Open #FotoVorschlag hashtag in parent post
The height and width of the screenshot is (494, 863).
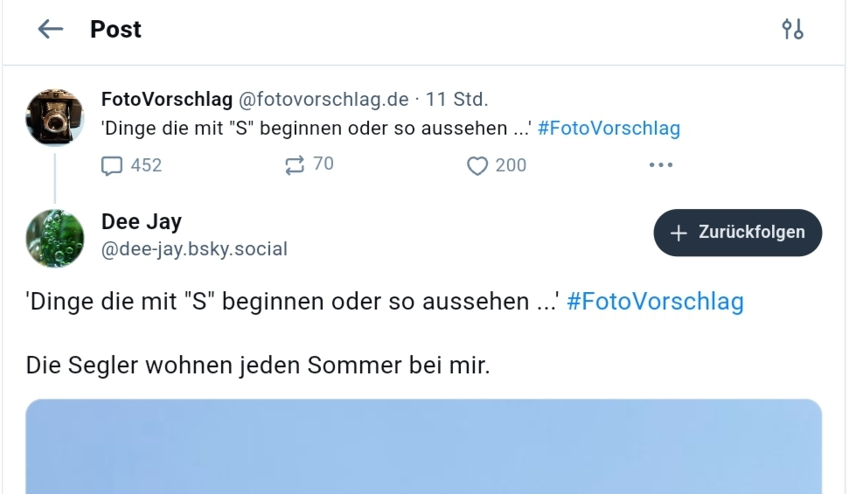coord(609,129)
